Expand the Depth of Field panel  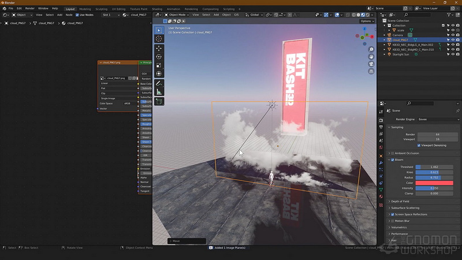pyautogui.click(x=400, y=201)
